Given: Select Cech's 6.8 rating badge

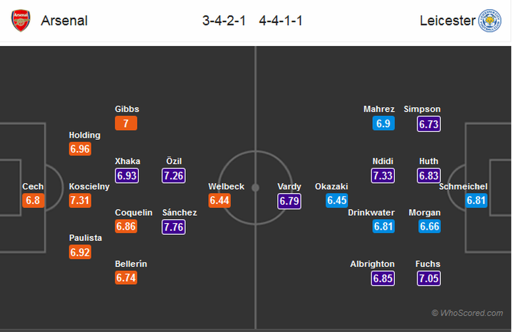Looking at the screenshot, I should point(33,201).
